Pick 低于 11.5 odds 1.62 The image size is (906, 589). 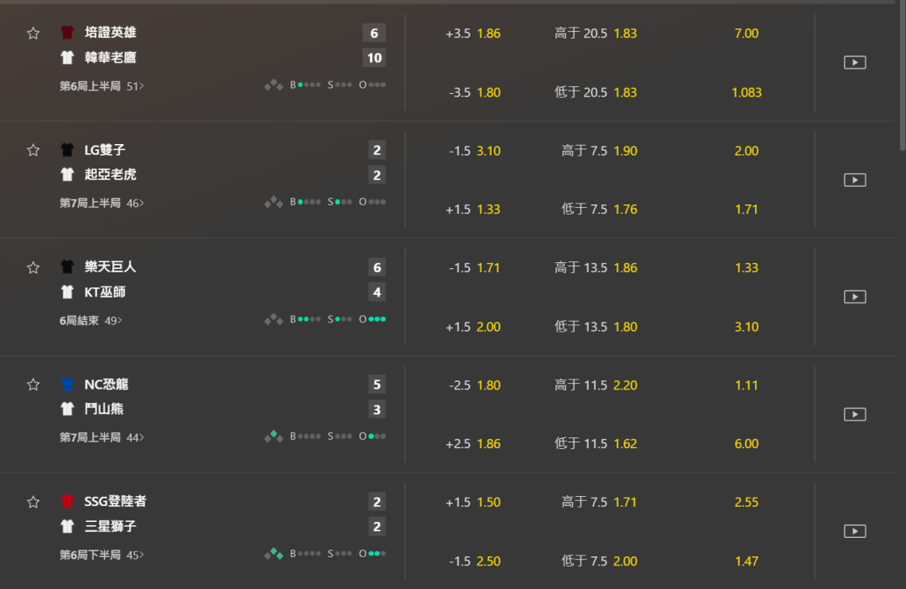click(596, 443)
